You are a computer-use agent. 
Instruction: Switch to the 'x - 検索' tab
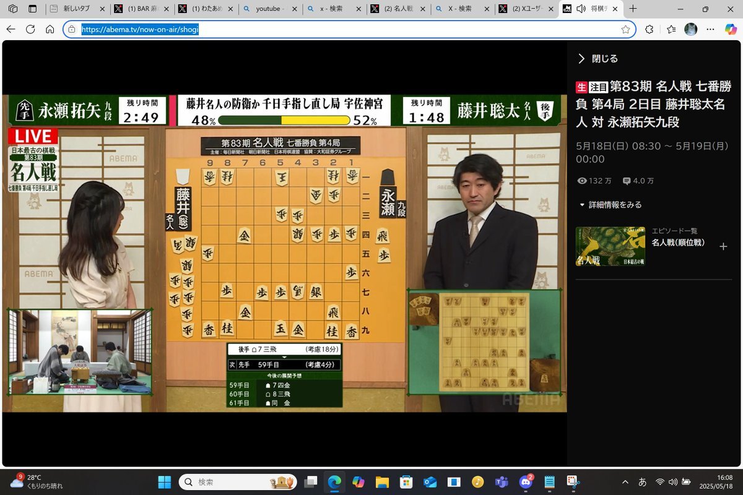pyautogui.click(x=334, y=9)
